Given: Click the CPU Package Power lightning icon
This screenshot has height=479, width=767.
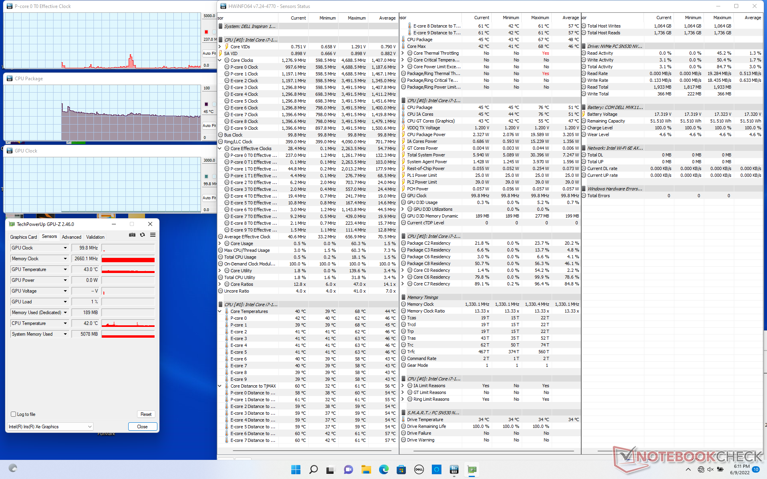Looking at the screenshot, I should (x=403, y=135).
